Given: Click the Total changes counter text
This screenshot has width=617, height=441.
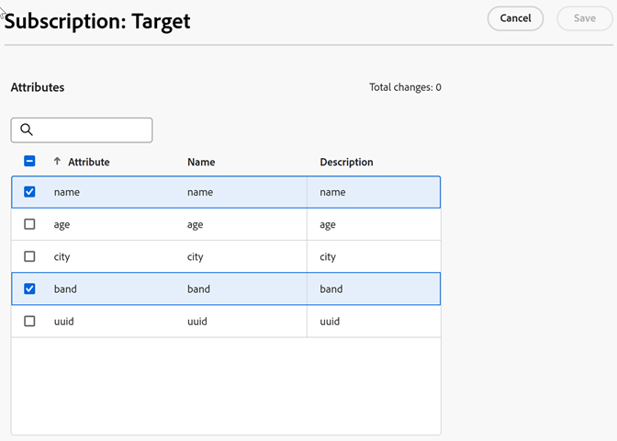Looking at the screenshot, I should [x=405, y=87].
